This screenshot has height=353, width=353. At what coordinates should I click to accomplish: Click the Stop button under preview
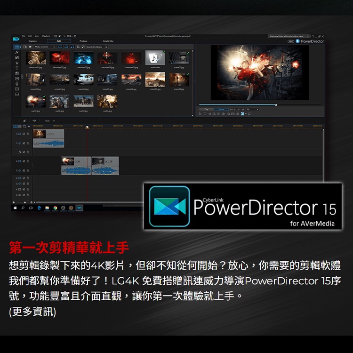tap(205, 113)
